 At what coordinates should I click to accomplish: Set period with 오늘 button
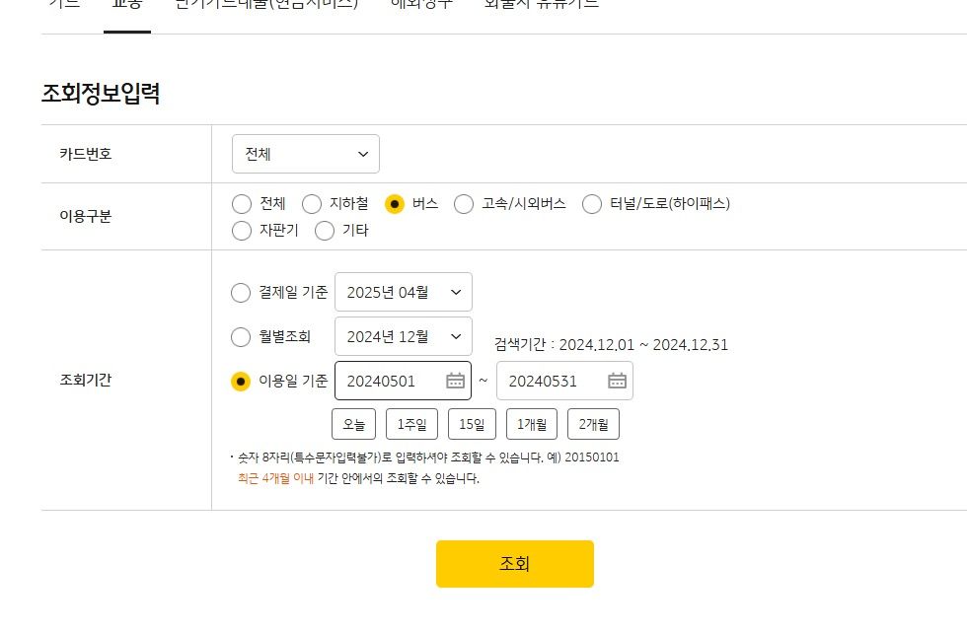[353, 425]
